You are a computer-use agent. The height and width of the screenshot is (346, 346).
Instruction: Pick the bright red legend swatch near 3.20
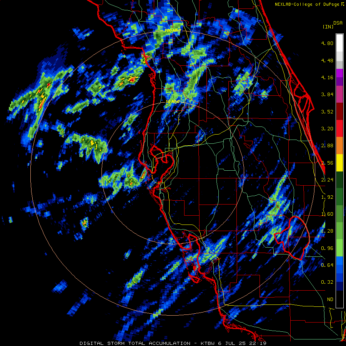[x=339, y=128]
